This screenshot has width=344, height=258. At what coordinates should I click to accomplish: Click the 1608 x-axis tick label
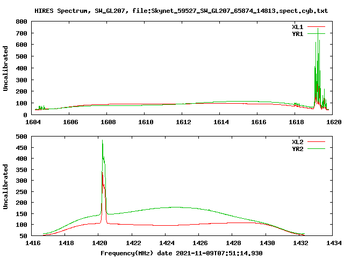click(x=108, y=122)
